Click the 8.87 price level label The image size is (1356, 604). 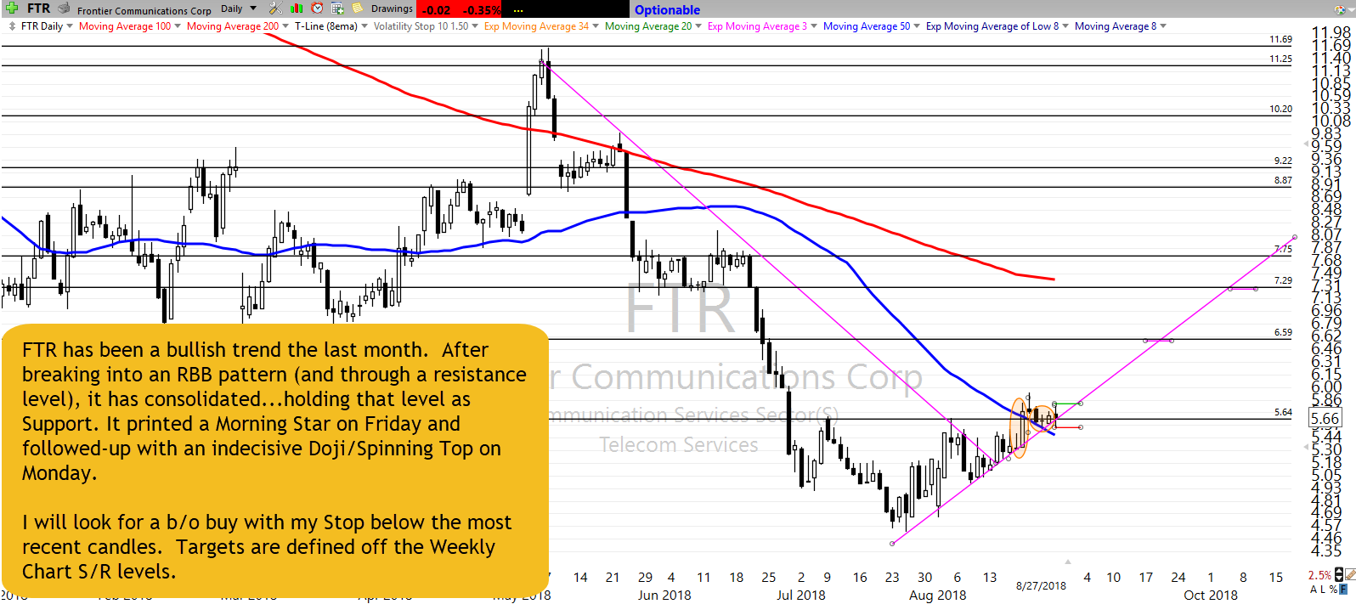point(1283,180)
